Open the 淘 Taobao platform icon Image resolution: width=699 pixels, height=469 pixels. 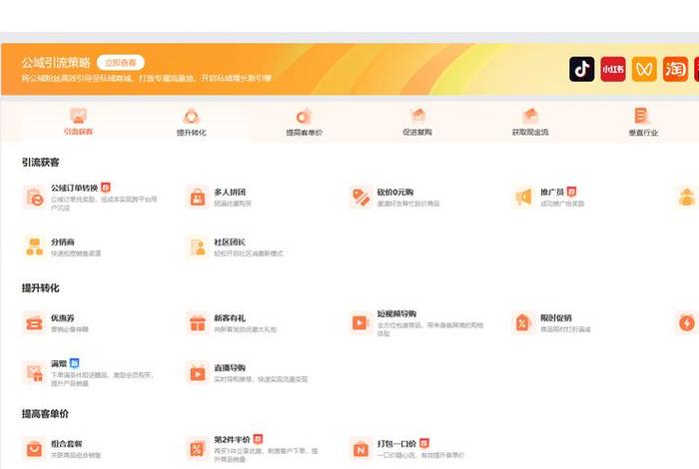675,69
